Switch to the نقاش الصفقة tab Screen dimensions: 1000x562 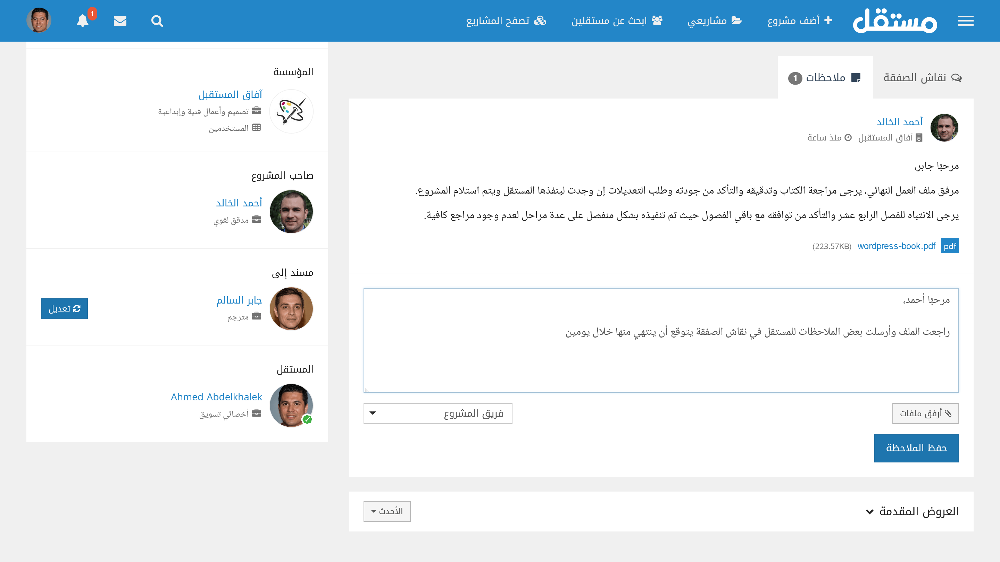[x=922, y=78]
